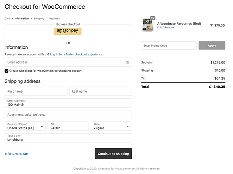Click Edit link under product name

coord(159,27)
